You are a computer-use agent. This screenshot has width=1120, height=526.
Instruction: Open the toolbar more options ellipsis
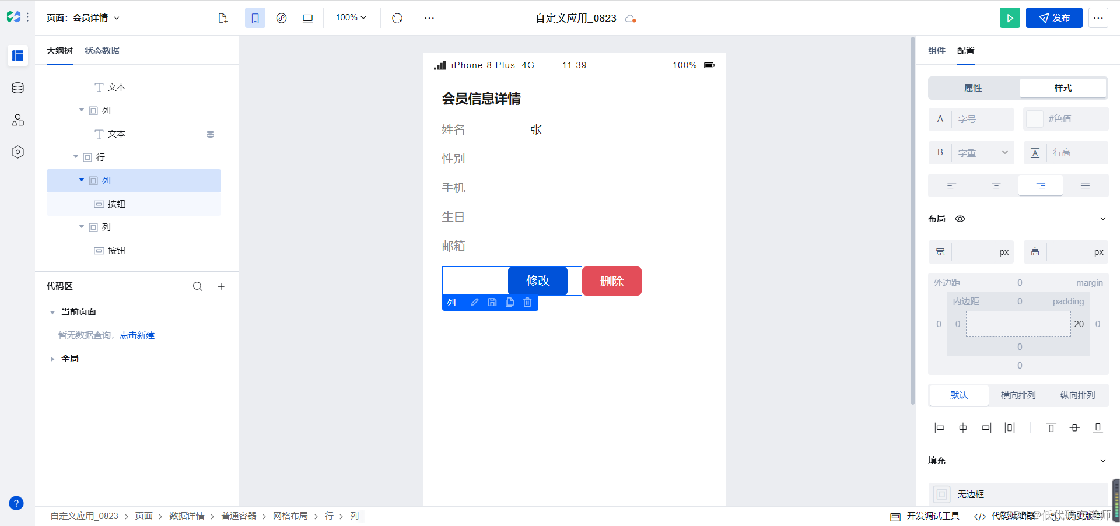tap(429, 18)
